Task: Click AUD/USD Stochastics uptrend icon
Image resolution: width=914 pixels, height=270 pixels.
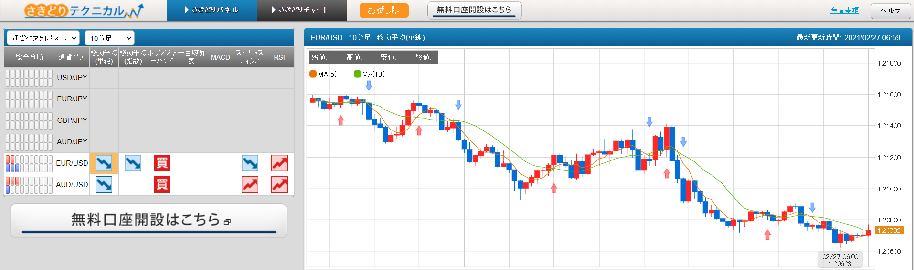Action: [250, 185]
